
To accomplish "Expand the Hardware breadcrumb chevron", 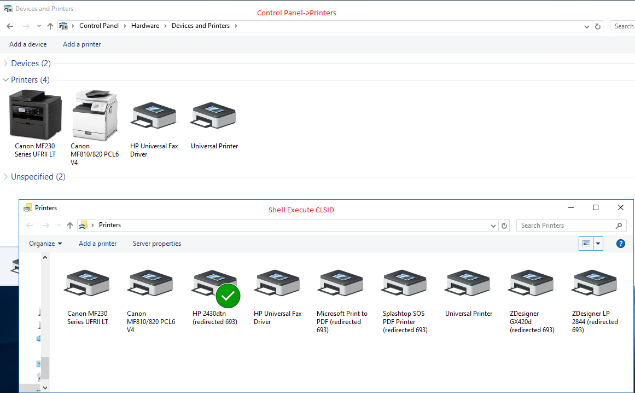I will 165,26.
